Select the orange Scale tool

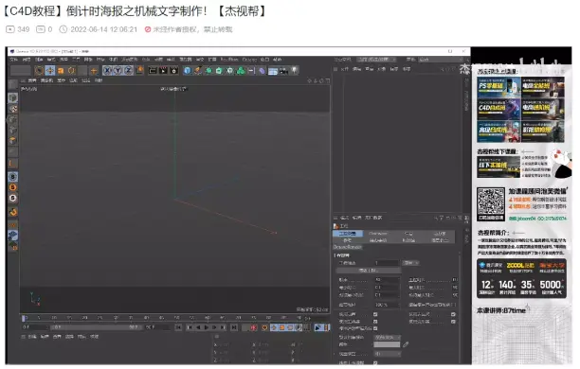pyautogui.click(x=61, y=70)
